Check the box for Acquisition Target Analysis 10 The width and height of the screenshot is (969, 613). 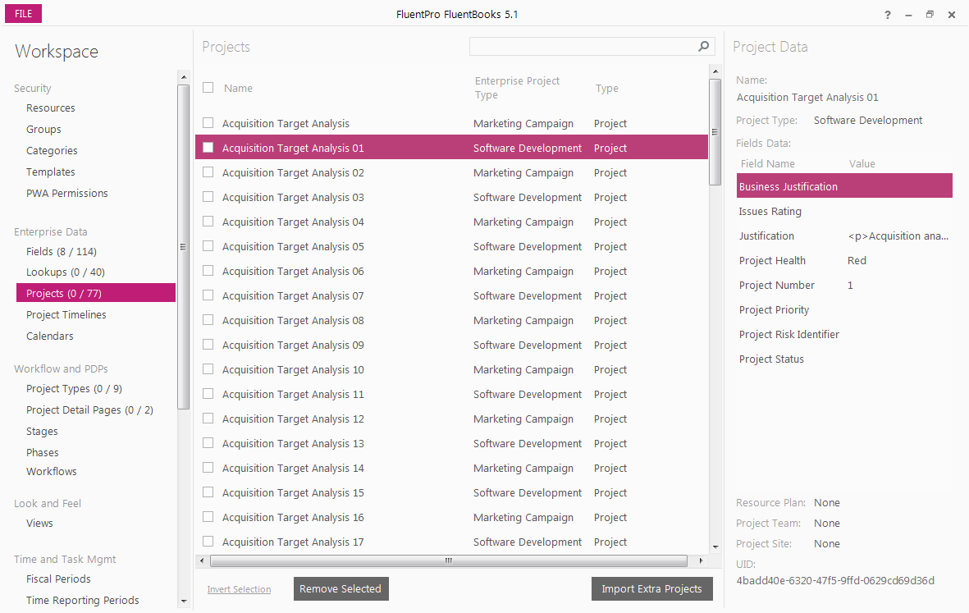tap(208, 369)
